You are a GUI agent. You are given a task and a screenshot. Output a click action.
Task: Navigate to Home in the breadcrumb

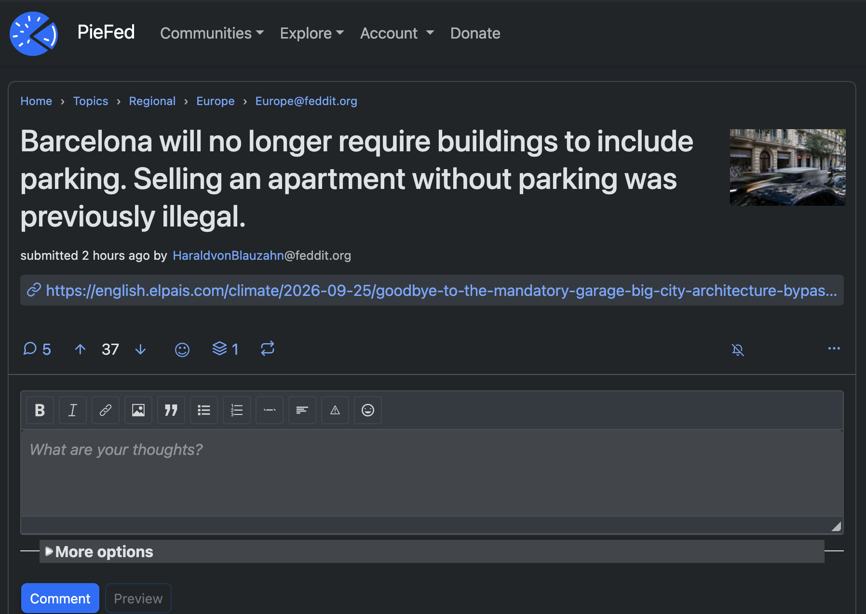click(x=36, y=101)
